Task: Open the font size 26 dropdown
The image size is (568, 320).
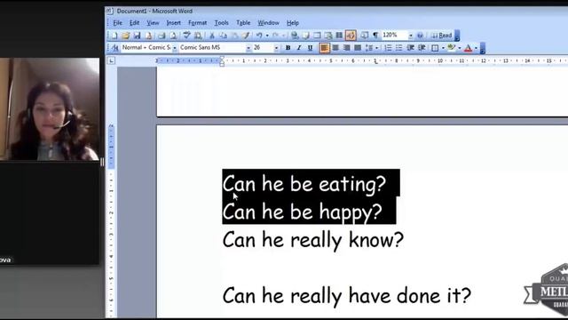Action: click(x=276, y=48)
